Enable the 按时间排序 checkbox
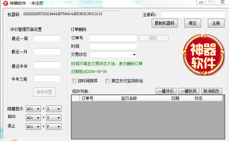The height and width of the screenshot is (141, 229). tap(74, 81)
